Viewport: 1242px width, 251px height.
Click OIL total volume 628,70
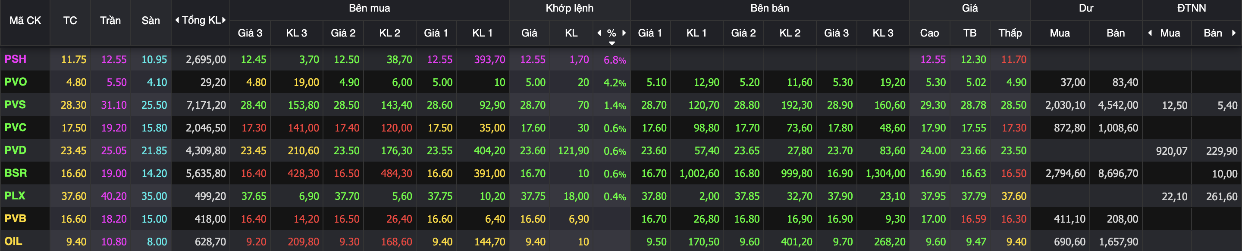pos(210,242)
